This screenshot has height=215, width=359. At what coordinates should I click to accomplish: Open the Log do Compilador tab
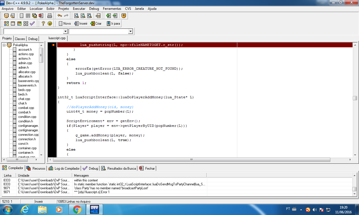[64, 168]
